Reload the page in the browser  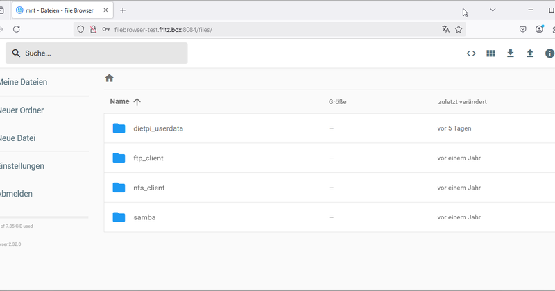point(16,29)
